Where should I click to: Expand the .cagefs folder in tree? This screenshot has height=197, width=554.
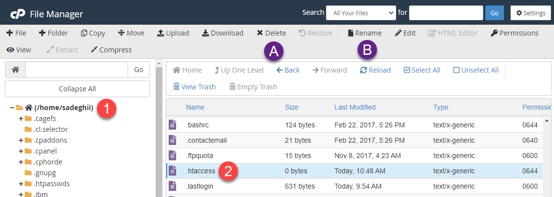21,118
